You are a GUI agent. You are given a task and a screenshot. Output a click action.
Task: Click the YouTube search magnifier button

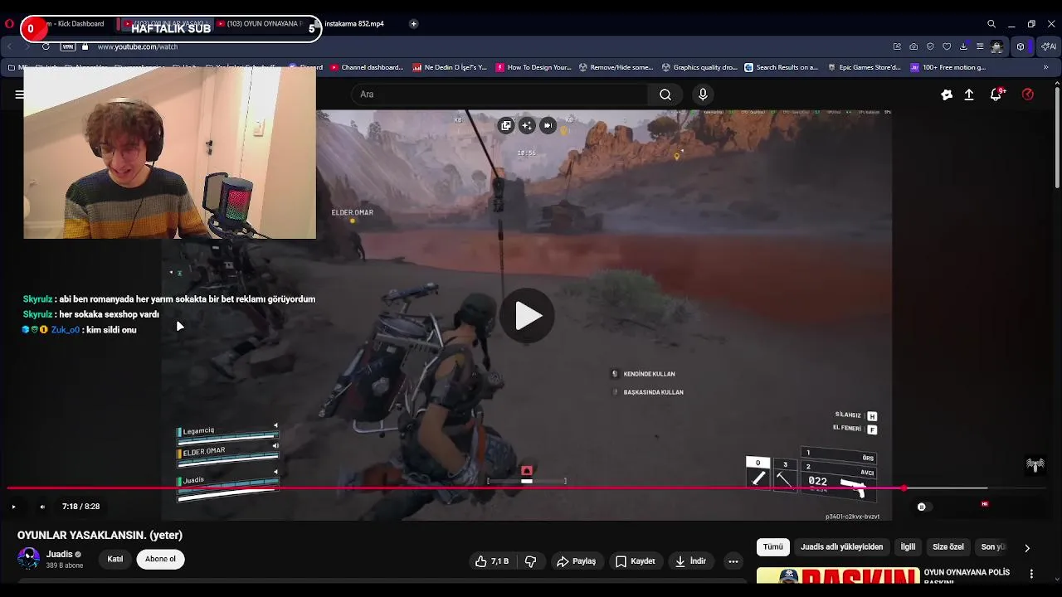coord(665,95)
